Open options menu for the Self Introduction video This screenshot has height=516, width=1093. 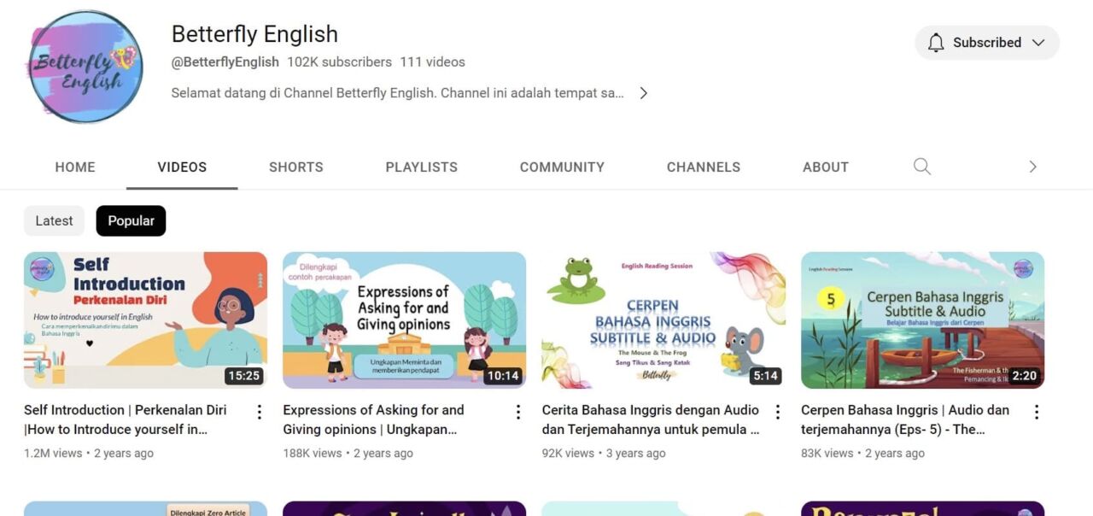259,411
